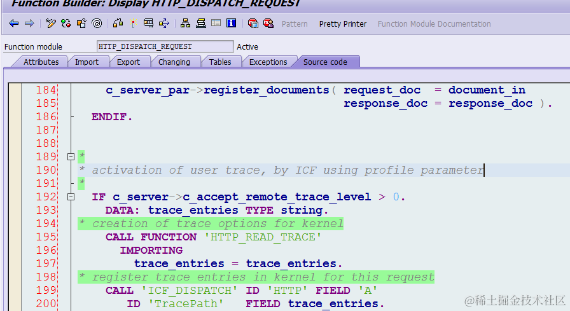Click the Active status text

(247, 47)
